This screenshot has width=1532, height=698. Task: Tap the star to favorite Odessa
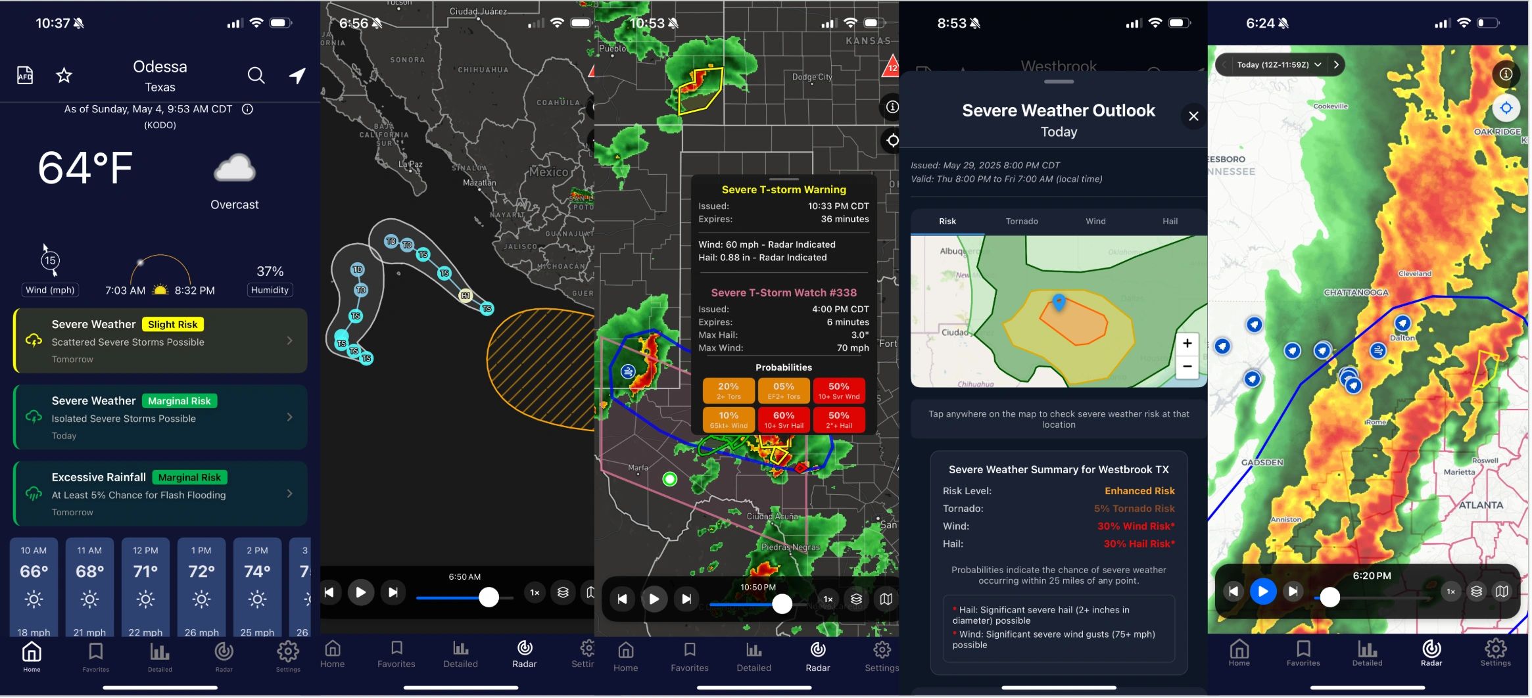pos(64,76)
